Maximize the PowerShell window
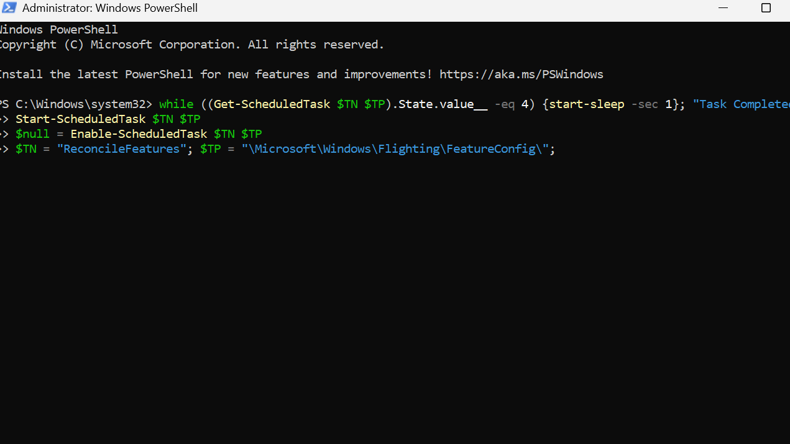 coord(766,8)
